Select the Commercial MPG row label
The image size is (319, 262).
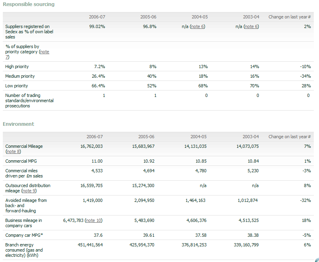(x=24, y=161)
